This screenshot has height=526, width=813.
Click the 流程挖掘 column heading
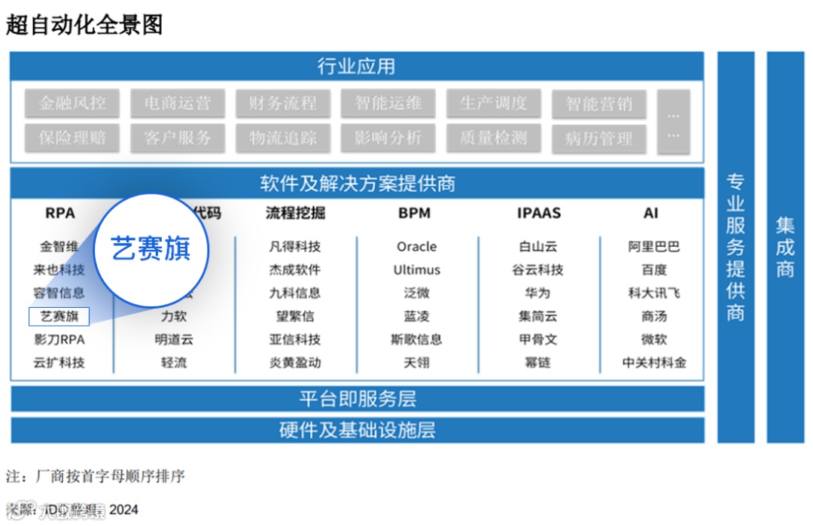(295, 213)
